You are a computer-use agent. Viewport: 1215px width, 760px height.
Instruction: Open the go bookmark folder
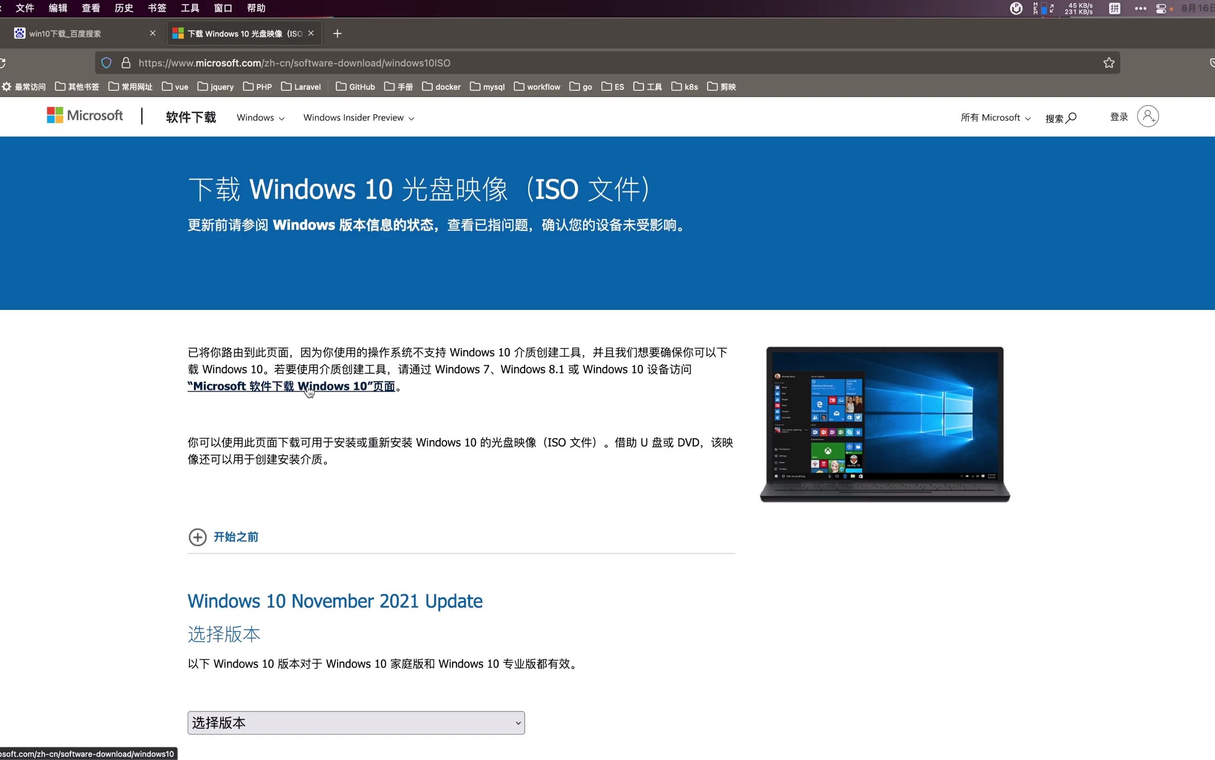(581, 87)
